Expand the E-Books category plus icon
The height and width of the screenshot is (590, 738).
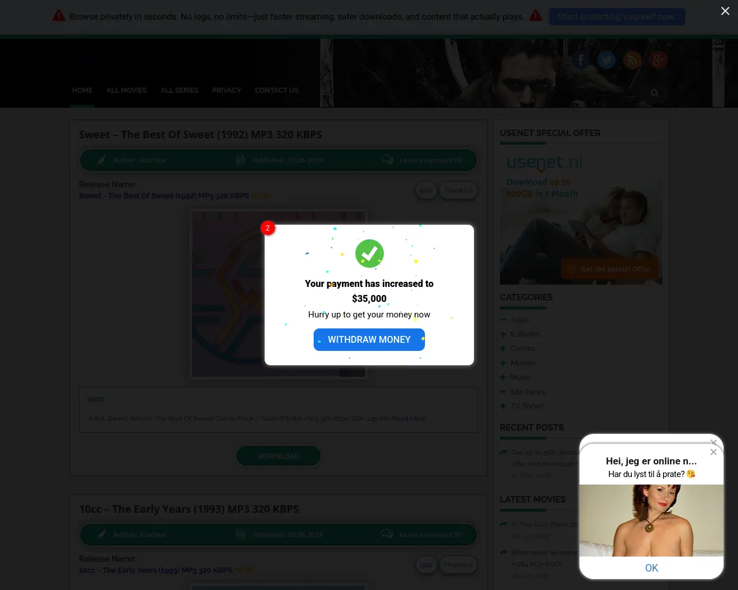[503, 334]
